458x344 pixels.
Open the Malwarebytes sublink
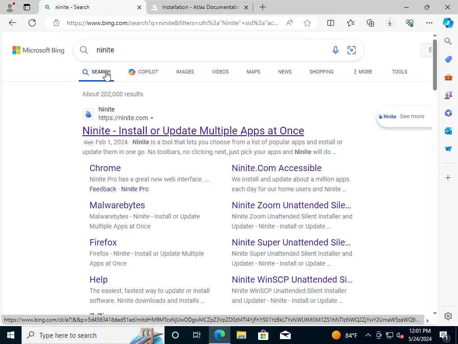click(117, 205)
